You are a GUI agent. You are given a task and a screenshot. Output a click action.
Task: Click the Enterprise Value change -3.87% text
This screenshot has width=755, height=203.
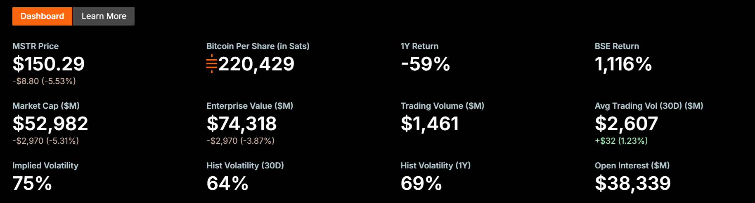pos(258,141)
